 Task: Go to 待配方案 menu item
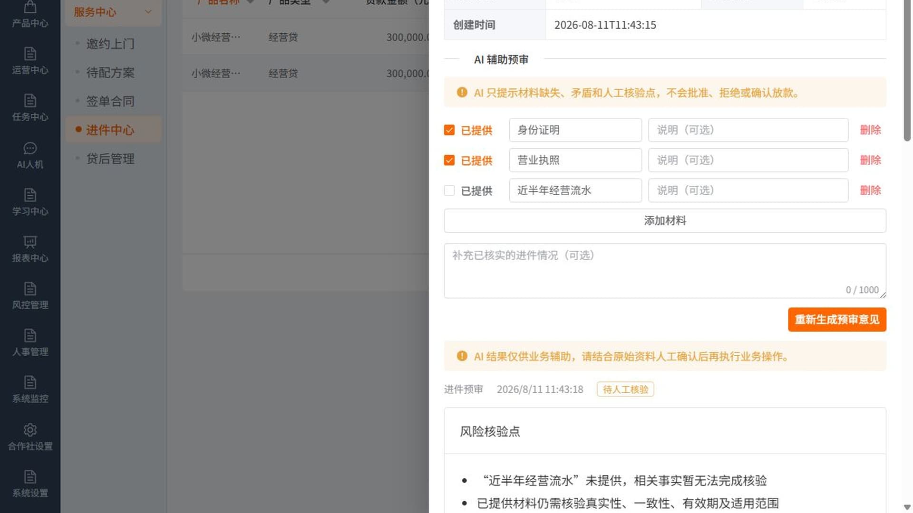110,73
